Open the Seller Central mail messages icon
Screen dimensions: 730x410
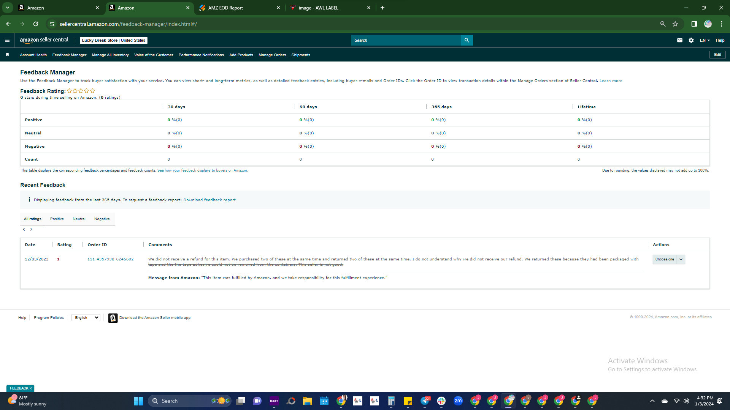click(680, 40)
